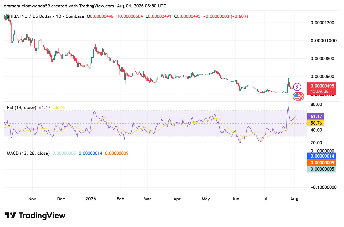Click the May label on the time axis
This screenshot has height=227, width=344.
pyautogui.click(x=206, y=199)
